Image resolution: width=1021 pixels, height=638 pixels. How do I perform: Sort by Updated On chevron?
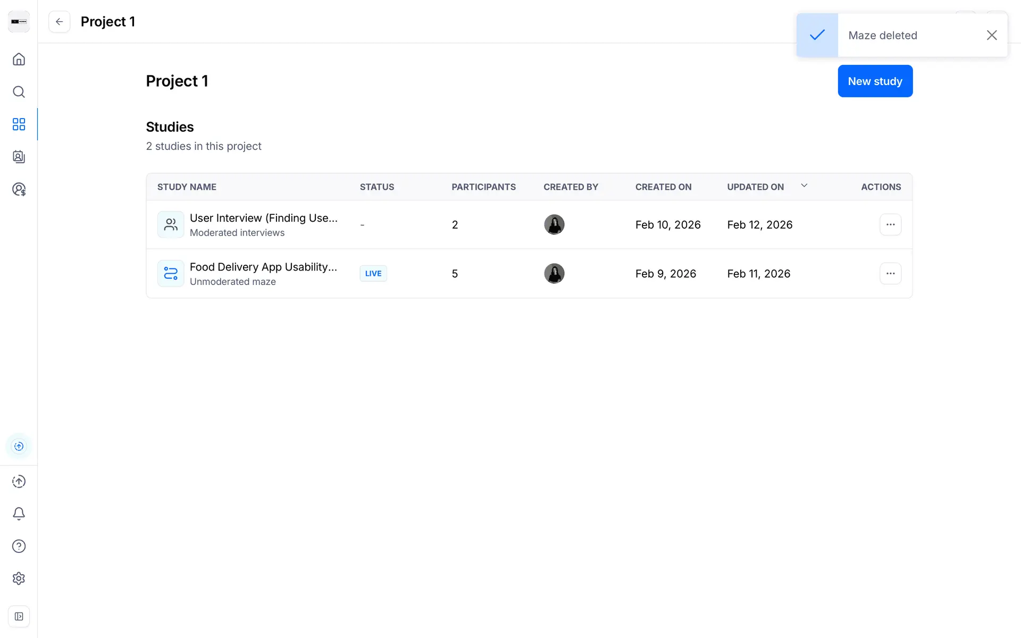[804, 186]
